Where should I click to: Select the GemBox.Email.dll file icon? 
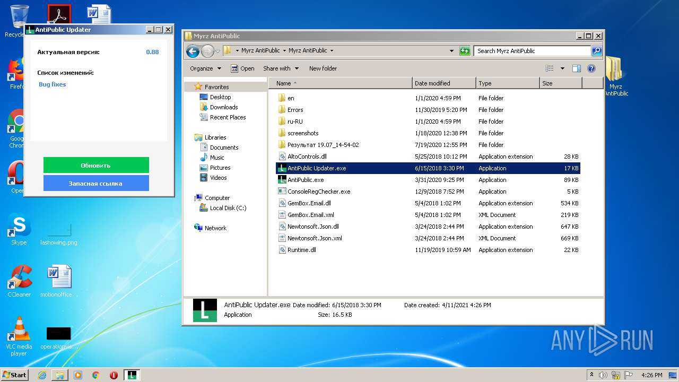(x=282, y=203)
